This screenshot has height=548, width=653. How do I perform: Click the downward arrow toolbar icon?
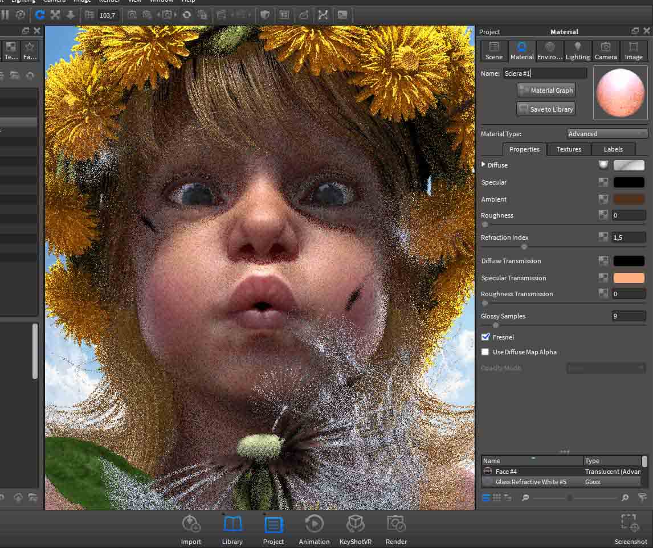pyautogui.click(x=71, y=15)
